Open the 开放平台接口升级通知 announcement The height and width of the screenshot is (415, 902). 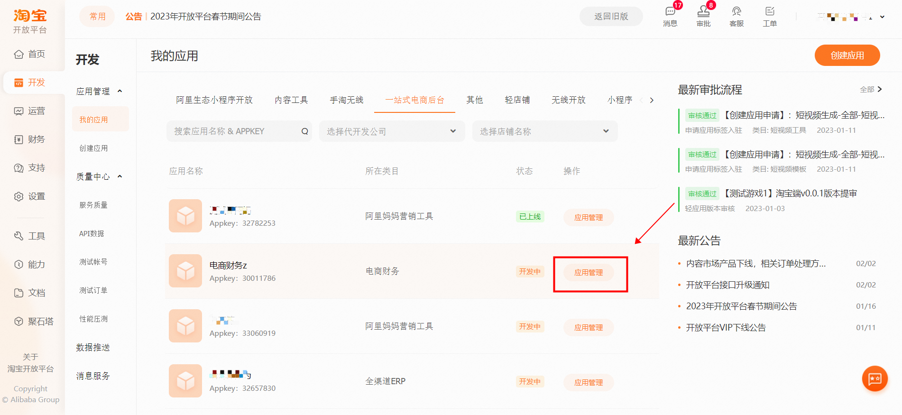(x=727, y=285)
